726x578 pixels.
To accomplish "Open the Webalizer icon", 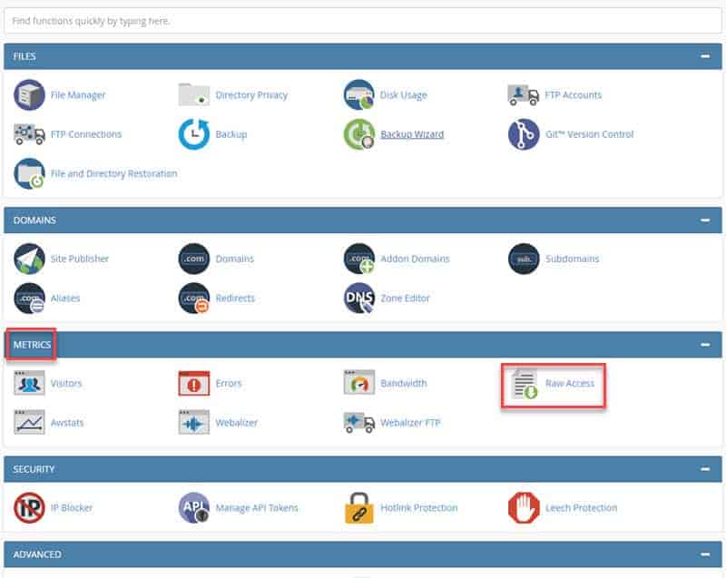I will click(194, 422).
